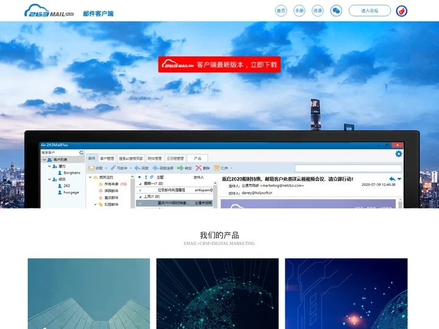The image size is (439, 329).
Task: Open the 收取 dropdown arrow
Action: coord(106,168)
